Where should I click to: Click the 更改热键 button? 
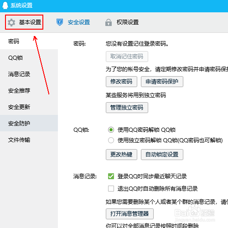tap(121, 155)
